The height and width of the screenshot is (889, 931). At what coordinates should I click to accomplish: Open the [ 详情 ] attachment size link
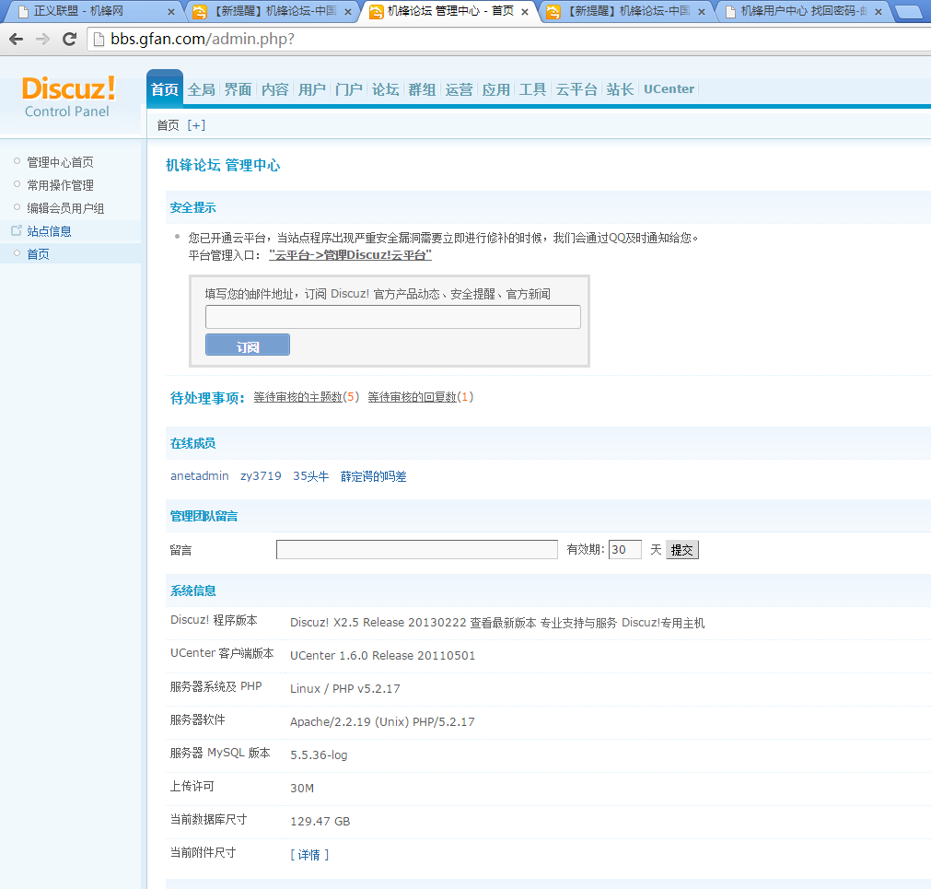coord(309,854)
